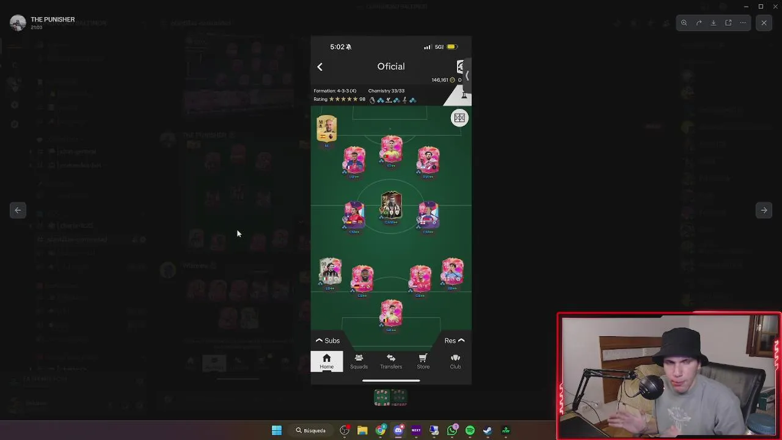This screenshot has height=440, width=782.
Task: Open Spotify from taskbar
Action: tap(470, 430)
